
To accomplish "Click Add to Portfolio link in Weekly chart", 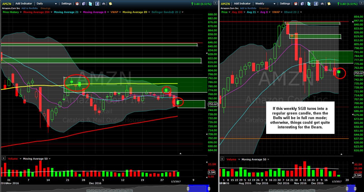I will (248, 8).
